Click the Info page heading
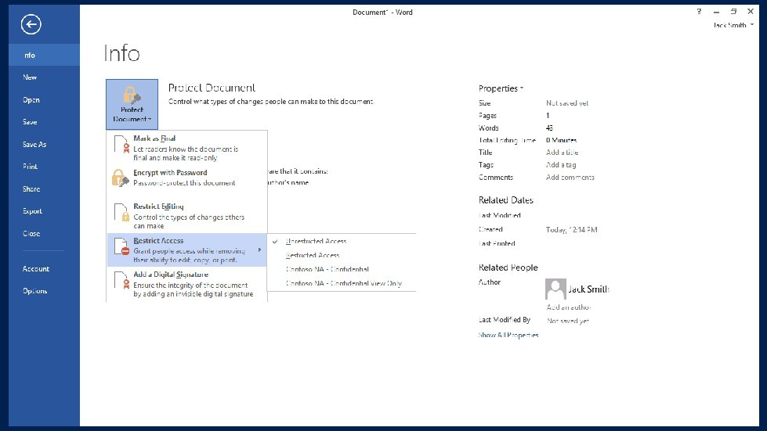This screenshot has height=431, width=767. (121, 53)
